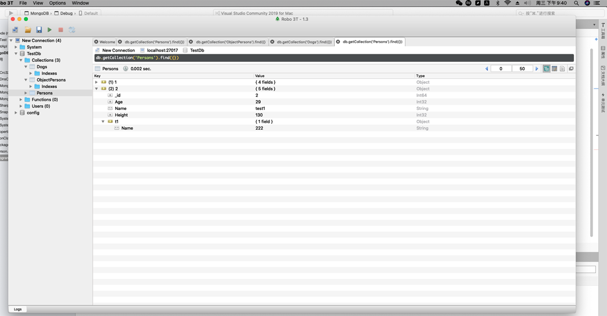Viewport: 607px width, 316px height.
Task: Open the File menu
Action: [23, 3]
